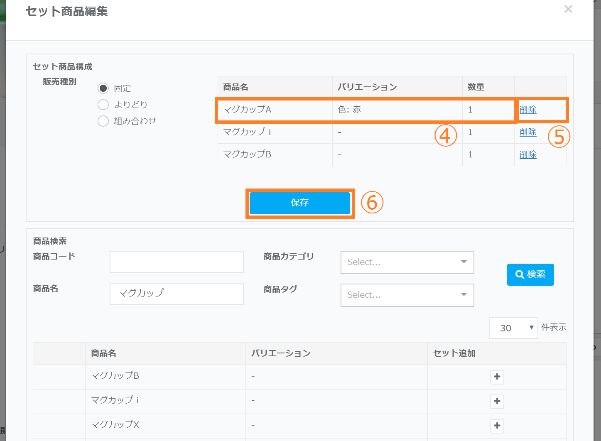Focus the 商品コード input field
Viewport: 601px width, 441px height.
[177, 262]
